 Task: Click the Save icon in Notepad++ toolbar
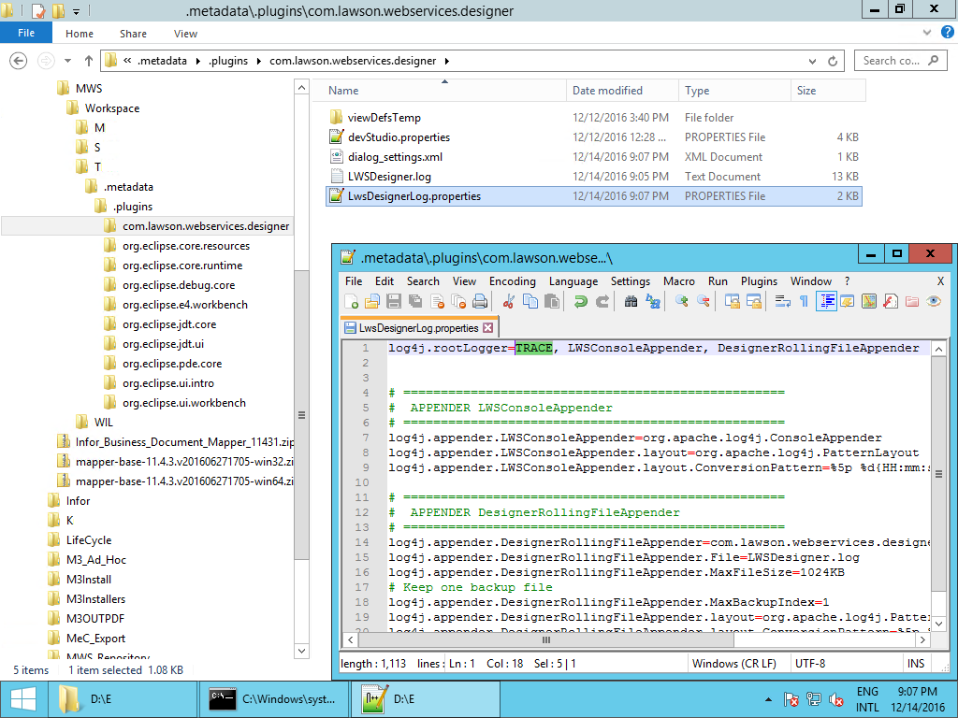click(x=393, y=301)
